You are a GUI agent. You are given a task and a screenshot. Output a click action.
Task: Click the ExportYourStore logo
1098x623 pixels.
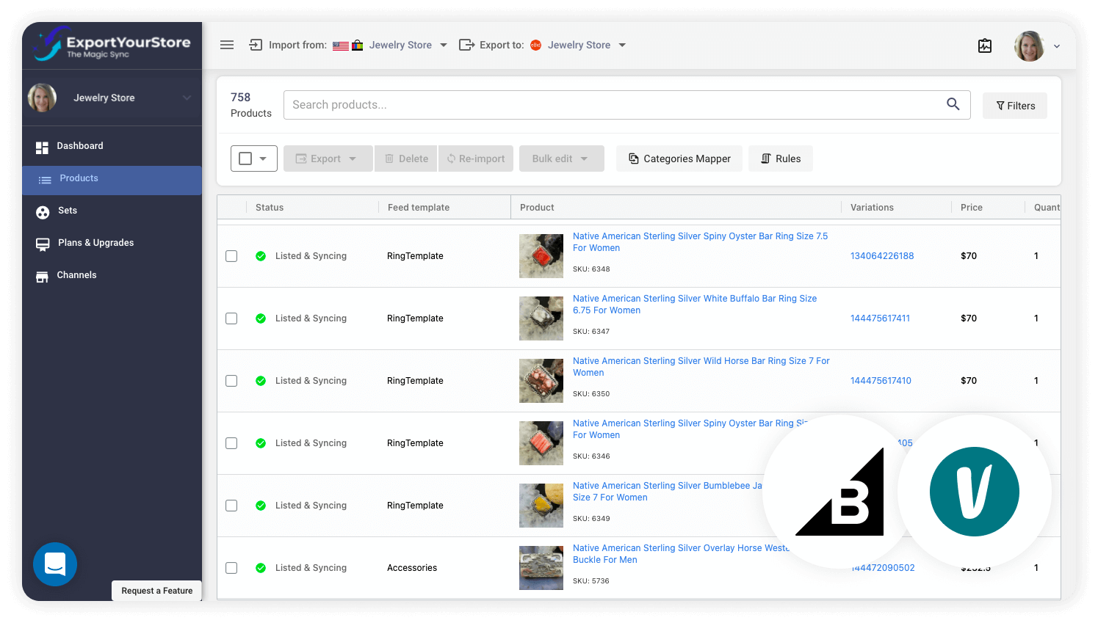pyautogui.click(x=112, y=45)
